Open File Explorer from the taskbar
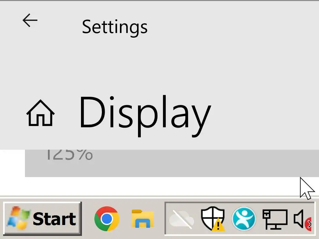The height and width of the screenshot is (239, 319). click(143, 219)
